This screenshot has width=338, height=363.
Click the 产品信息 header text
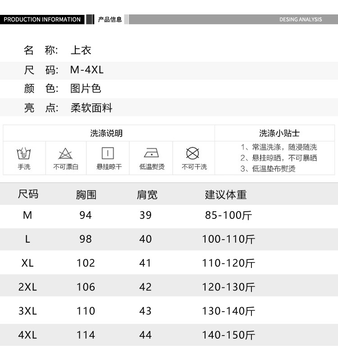110,19
